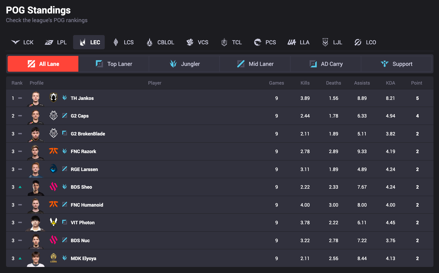The height and width of the screenshot is (273, 439).
Task: Click the jungle role icon next to Razork
Action: pyautogui.click(x=65, y=151)
